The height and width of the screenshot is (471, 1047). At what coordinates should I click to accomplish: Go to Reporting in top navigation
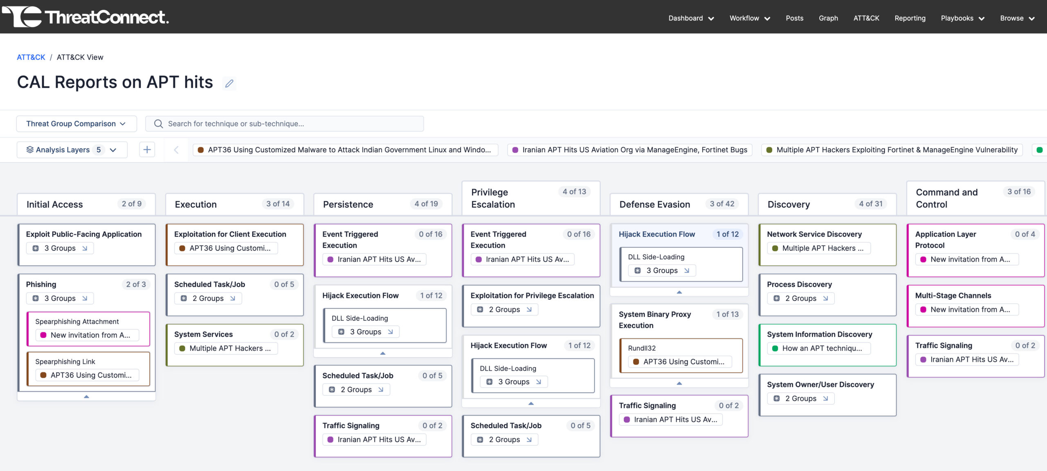coord(910,18)
